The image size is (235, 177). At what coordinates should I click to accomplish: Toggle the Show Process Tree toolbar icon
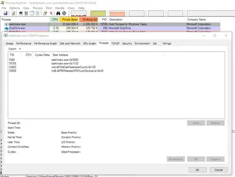(x=26, y=13)
